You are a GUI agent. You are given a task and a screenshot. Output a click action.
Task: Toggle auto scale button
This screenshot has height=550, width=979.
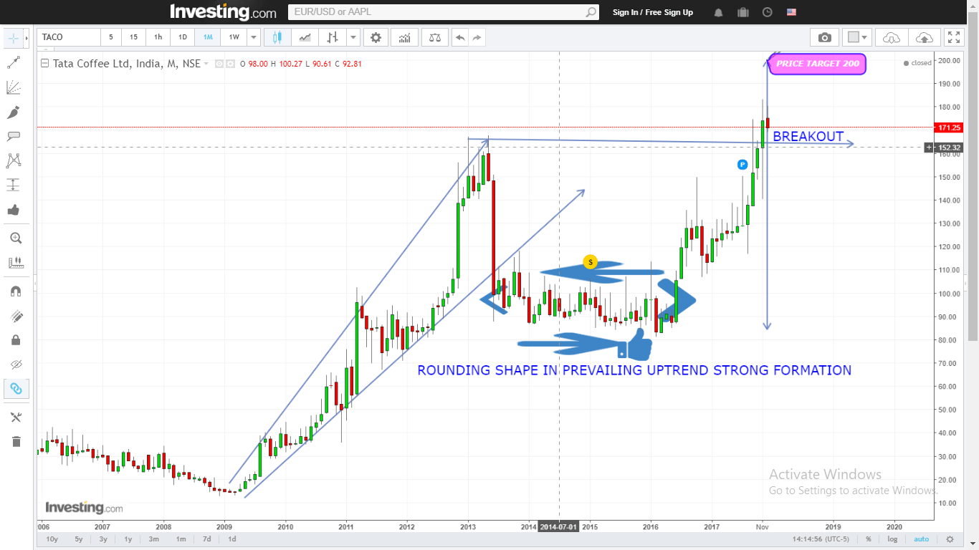pyautogui.click(x=922, y=539)
